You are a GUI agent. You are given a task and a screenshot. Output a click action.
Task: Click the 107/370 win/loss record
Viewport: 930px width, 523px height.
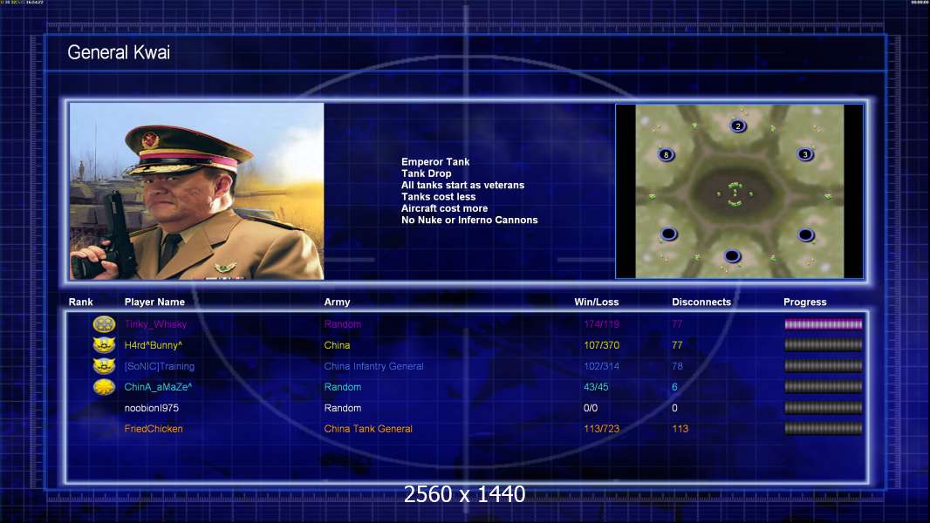pyautogui.click(x=601, y=344)
